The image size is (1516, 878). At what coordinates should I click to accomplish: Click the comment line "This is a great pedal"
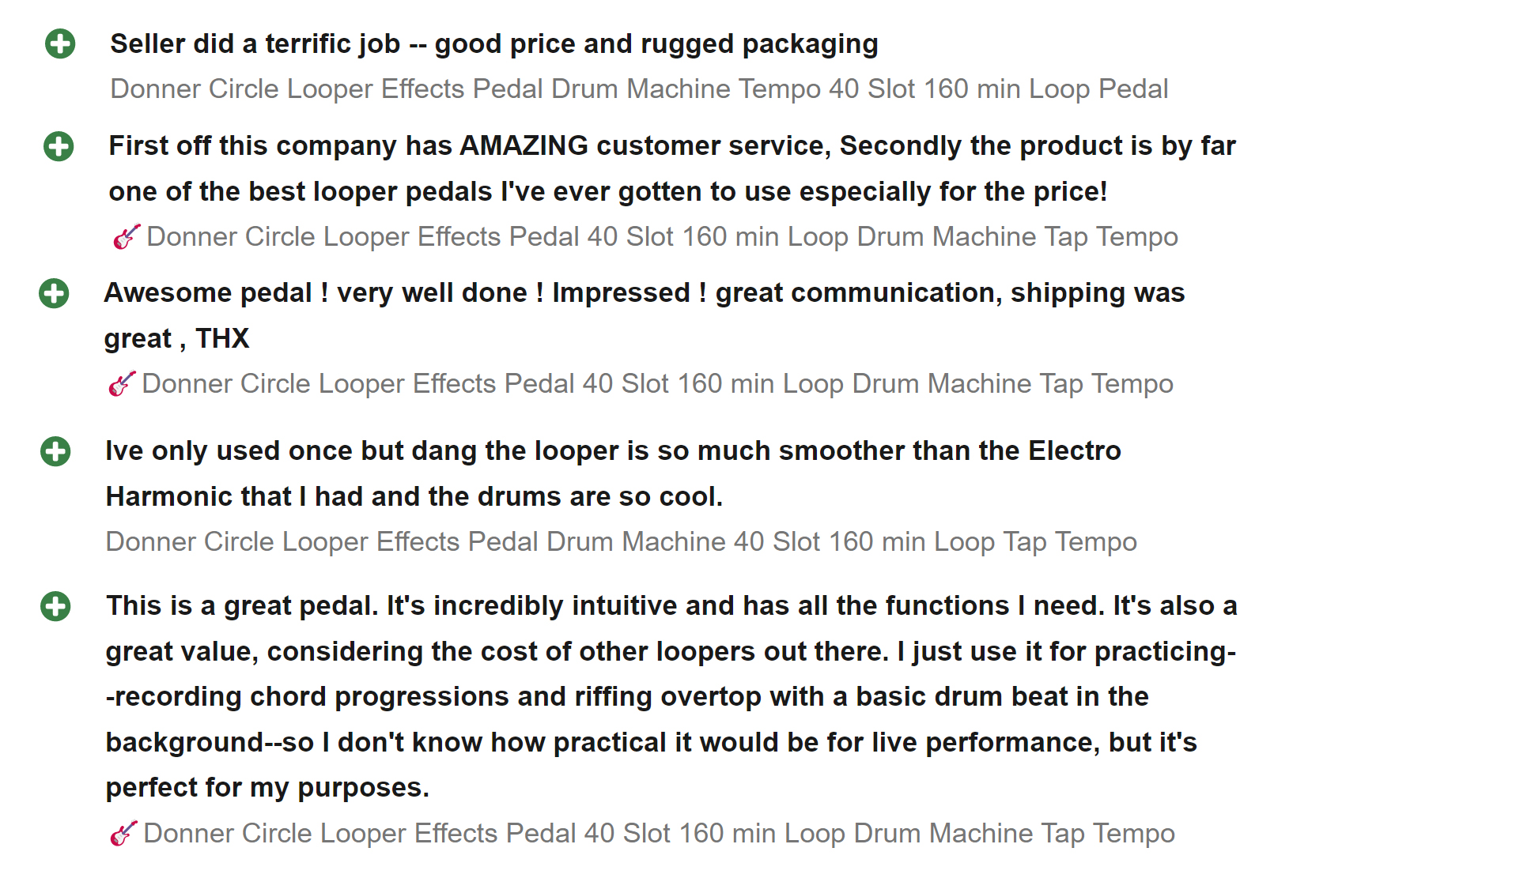pyautogui.click(x=671, y=606)
